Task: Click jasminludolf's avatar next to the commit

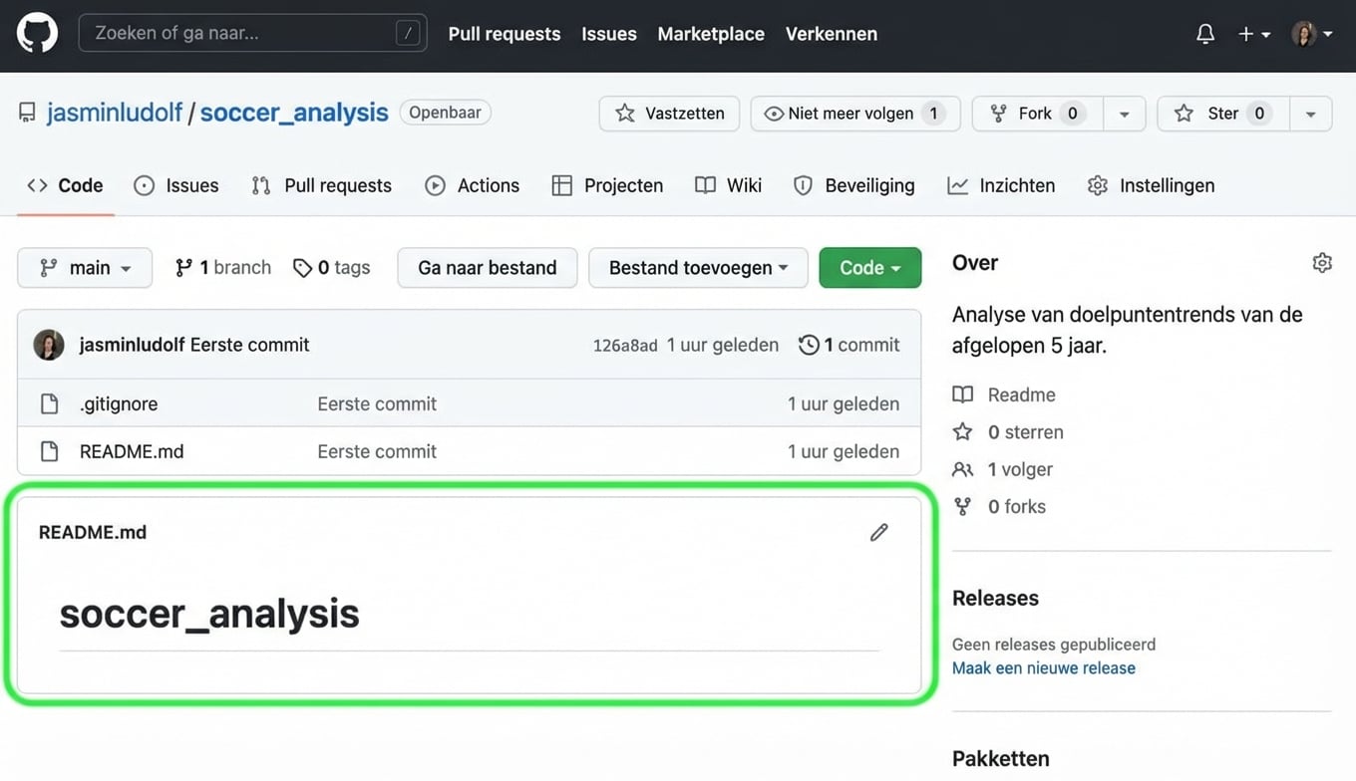Action: click(x=49, y=344)
